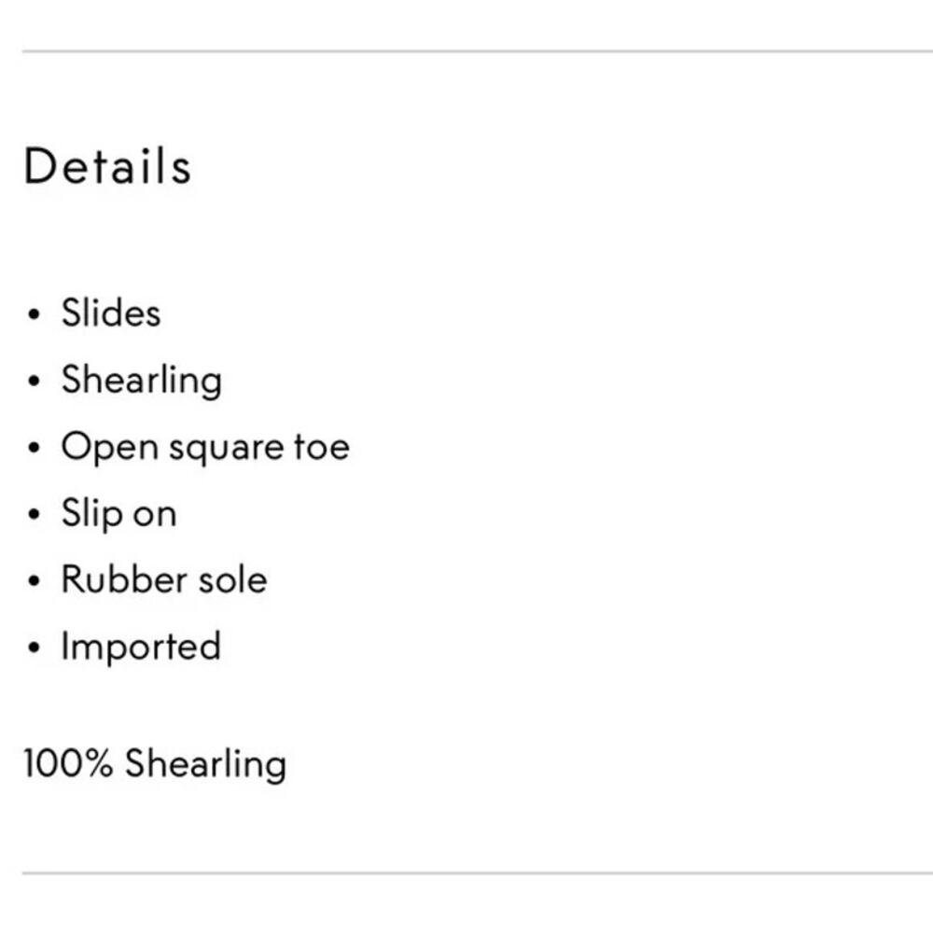Image resolution: width=933 pixels, height=933 pixels.
Task: Click the word "toe" in the list
Action: [322, 447]
